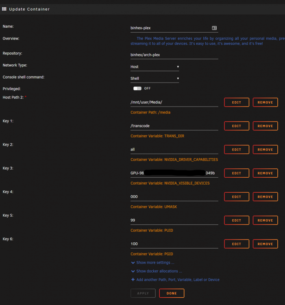
Task: Click the /mnt/user/Media/ path field
Action: pyautogui.click(x=174, y=102)
